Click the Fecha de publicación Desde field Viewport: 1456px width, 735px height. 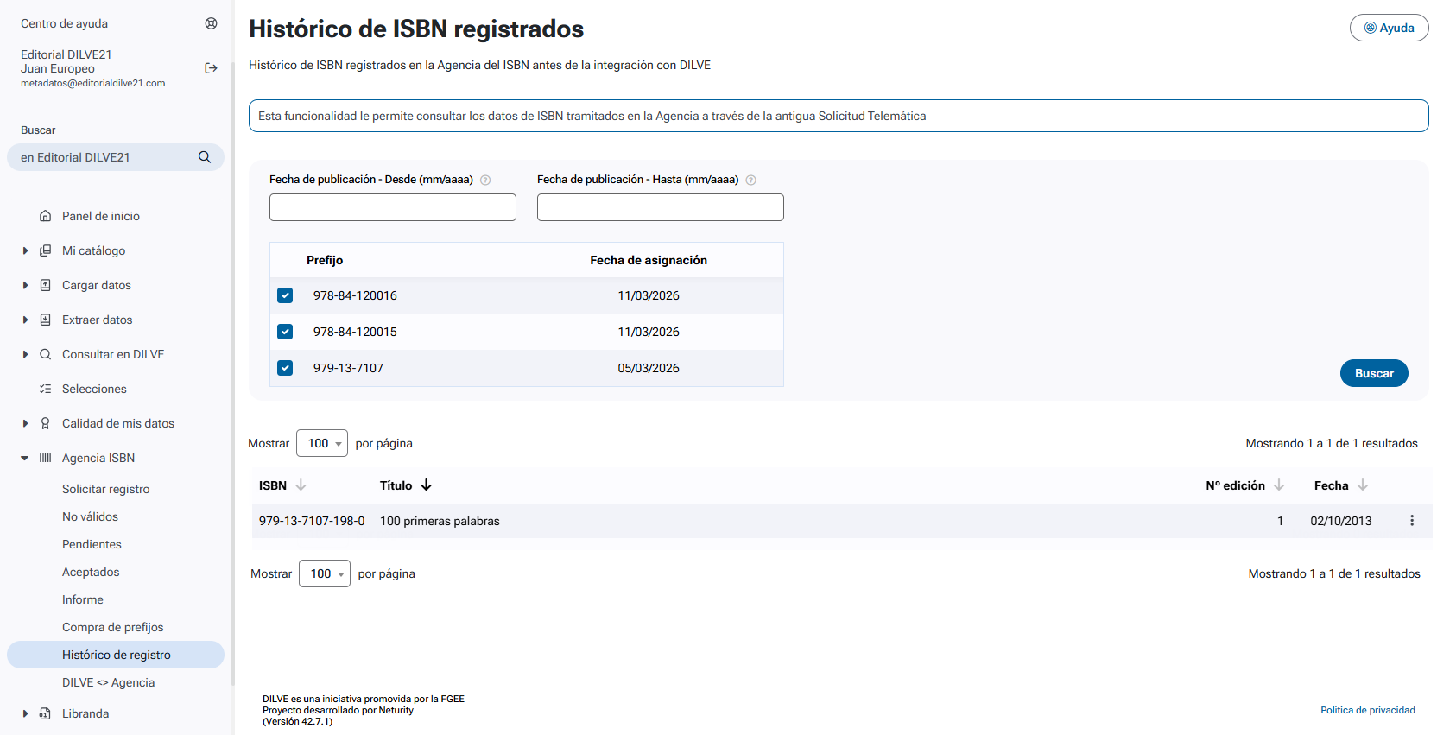393,207
